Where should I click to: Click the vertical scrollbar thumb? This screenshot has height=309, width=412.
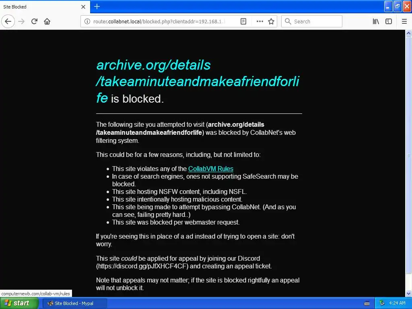tap(409, 155)
